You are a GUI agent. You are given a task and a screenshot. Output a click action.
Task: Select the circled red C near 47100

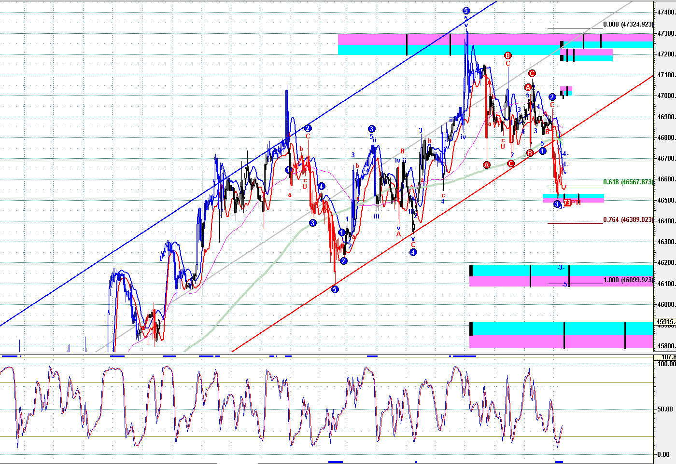pos(532,73)
